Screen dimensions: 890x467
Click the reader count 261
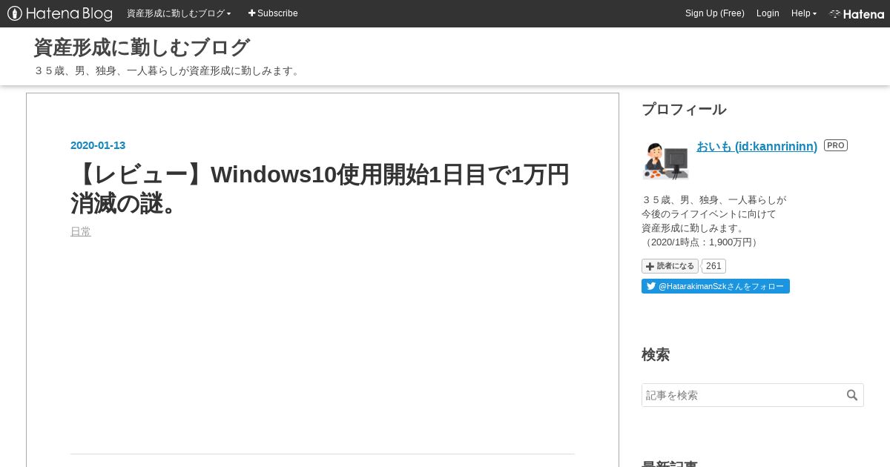point(713,266)
